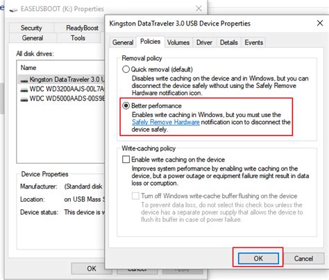Select Kingston DataTraveler 3.0 drive row

pos(61,80)
